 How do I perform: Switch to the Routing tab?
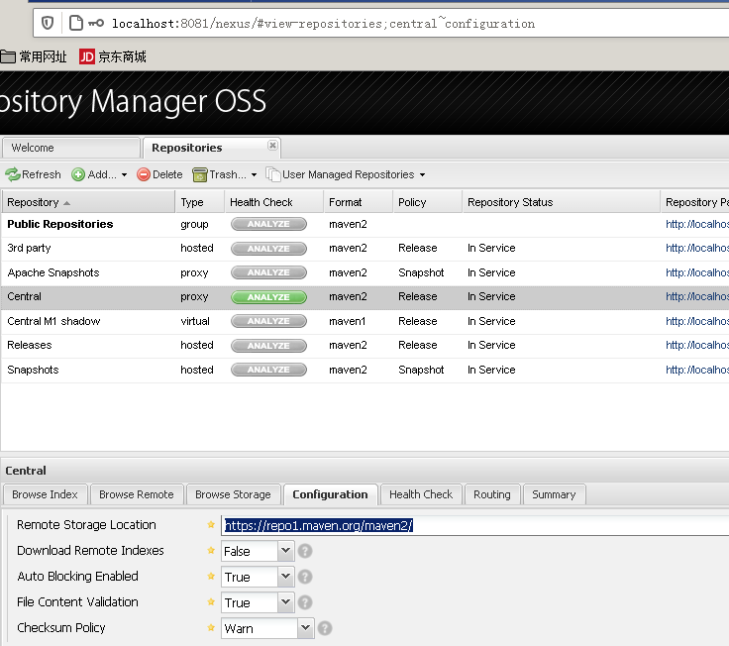pos(492,494)
